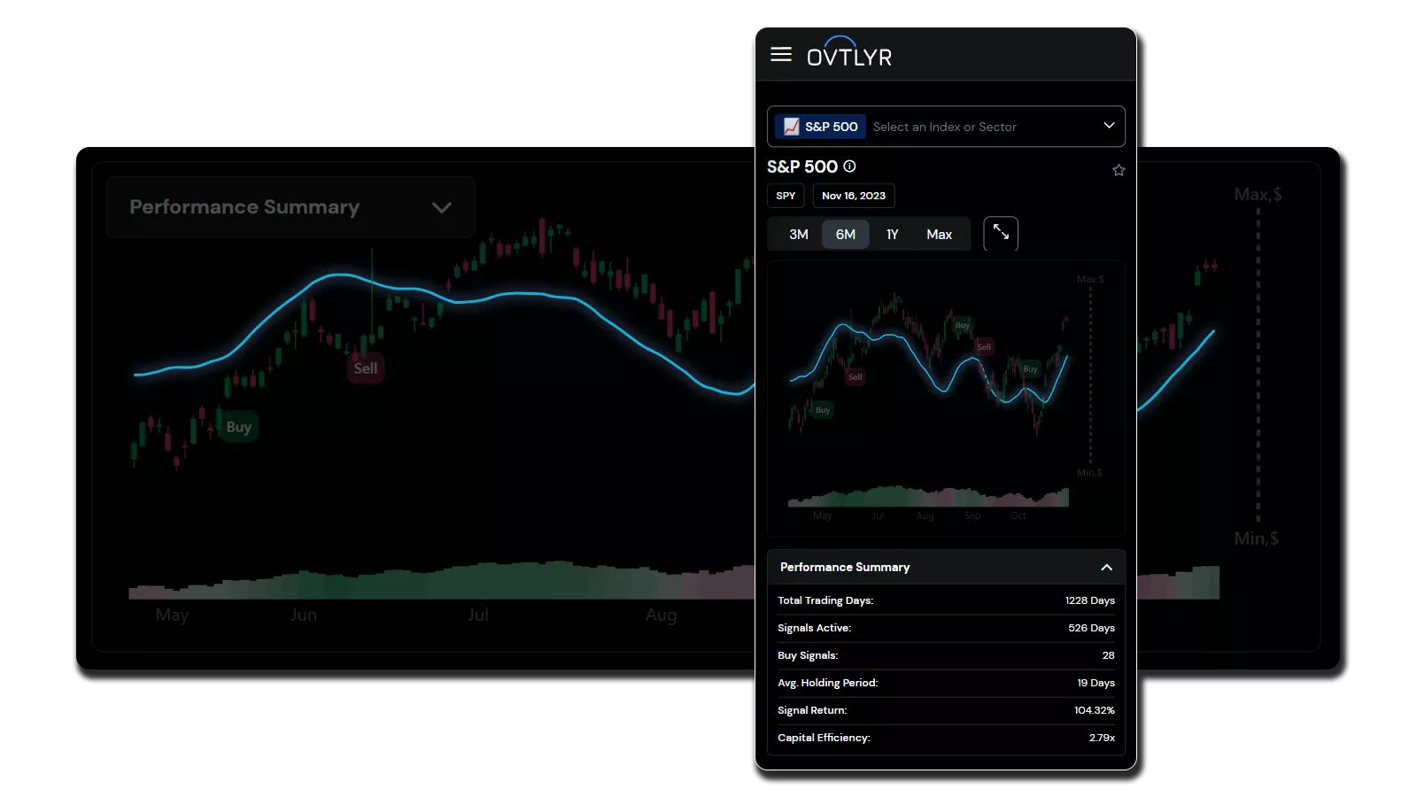
Task: Open the hamburger menu beside OVTLYR
Action: pos(780,55)
